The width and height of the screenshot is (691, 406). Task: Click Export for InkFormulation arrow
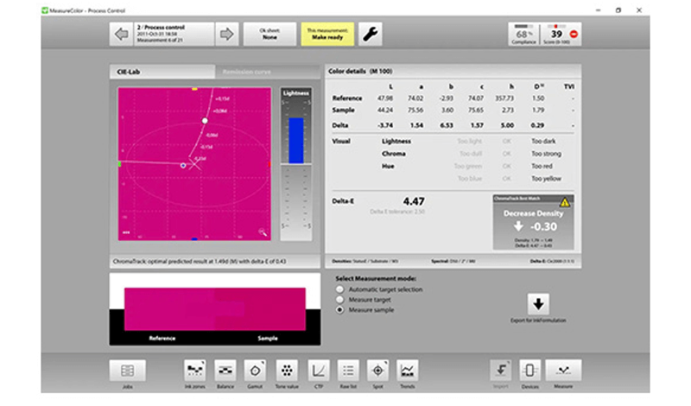point(538,304)
